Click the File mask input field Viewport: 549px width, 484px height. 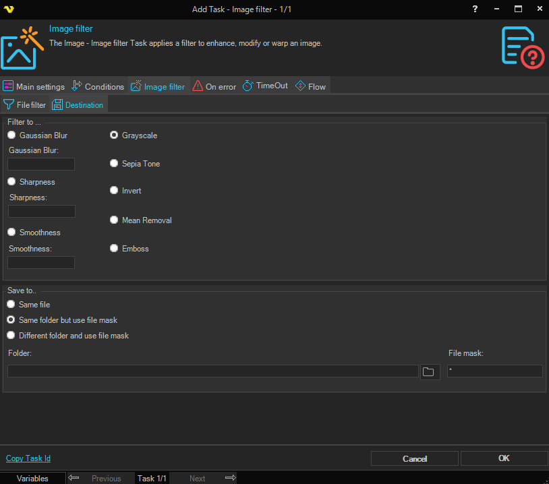494,371
